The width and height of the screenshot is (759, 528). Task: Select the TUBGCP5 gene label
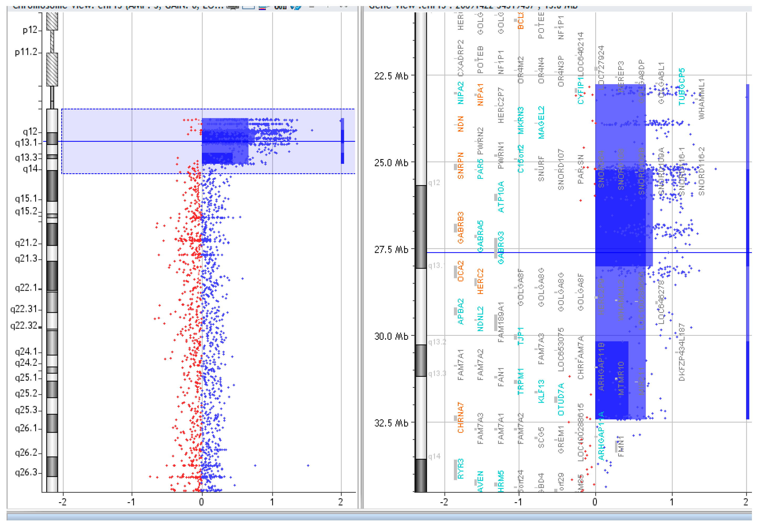click(x=682, y=87)
